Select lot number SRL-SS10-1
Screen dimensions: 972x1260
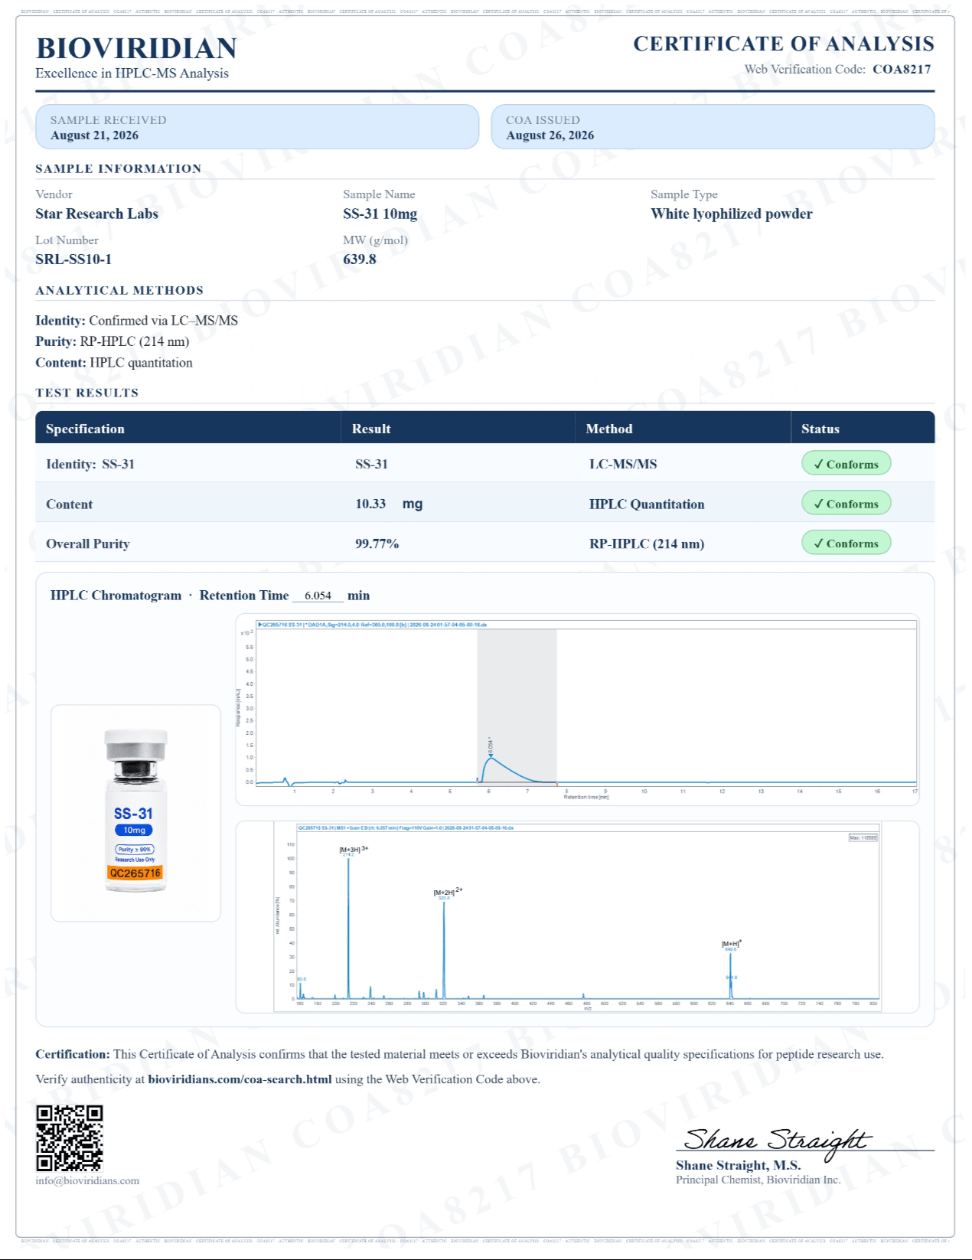[73, 260]
